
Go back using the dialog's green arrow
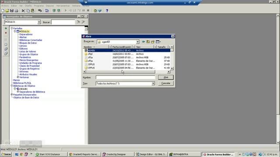coord(143,42)
